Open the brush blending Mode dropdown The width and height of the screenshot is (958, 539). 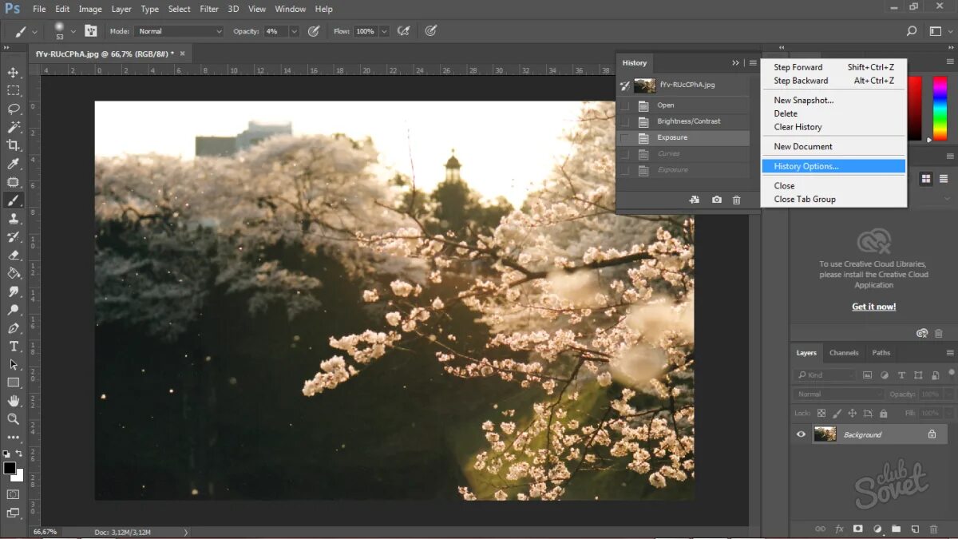click(x=179, y=31)
